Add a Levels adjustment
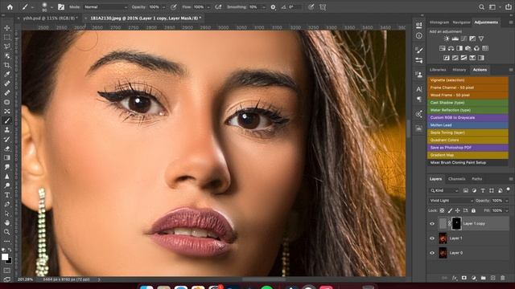The image size is (515, 289). pos(455,39)
